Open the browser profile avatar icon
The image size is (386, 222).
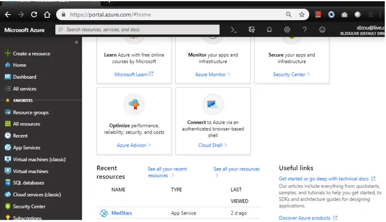point(358,15)
